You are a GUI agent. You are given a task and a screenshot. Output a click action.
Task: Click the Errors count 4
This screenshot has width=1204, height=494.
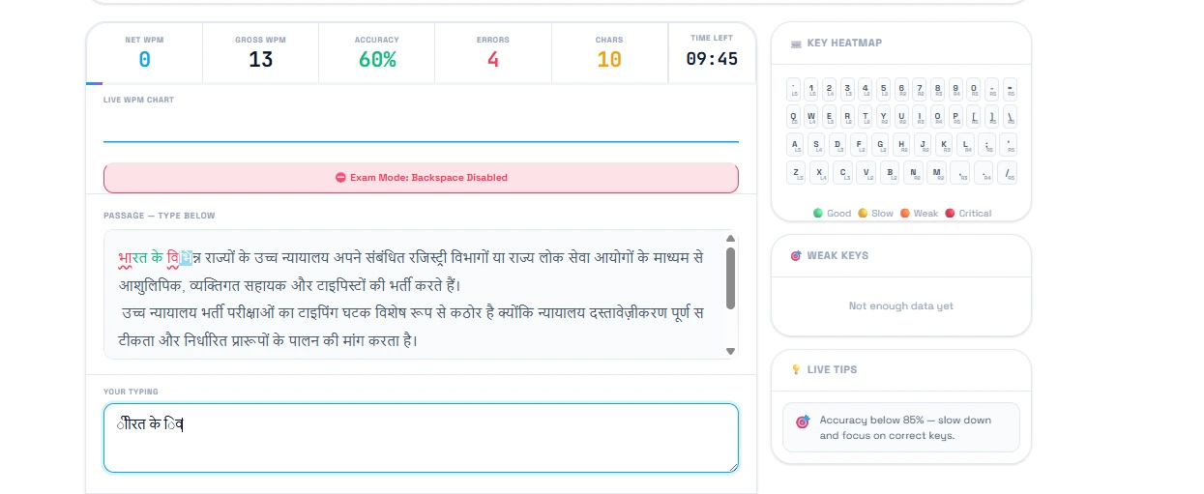point(493,60)
